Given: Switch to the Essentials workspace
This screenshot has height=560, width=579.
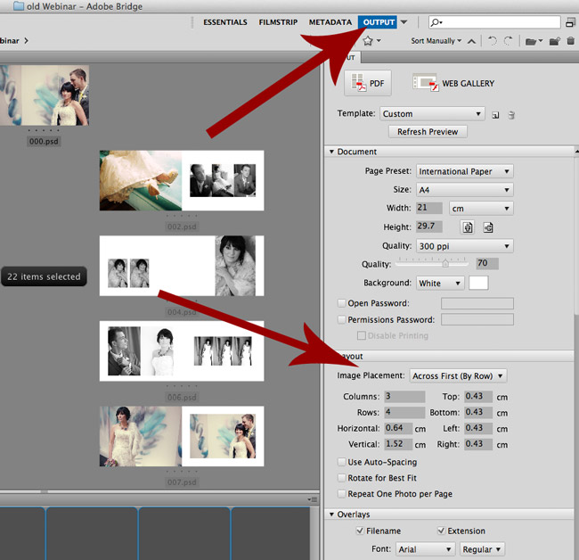Looking at the screenshot, I should pos(224,22).
